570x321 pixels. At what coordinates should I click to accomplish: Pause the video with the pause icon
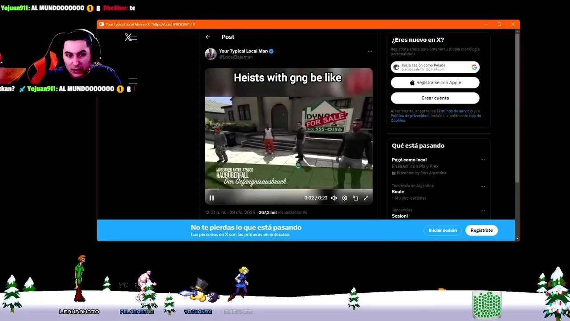pos(212,198)
